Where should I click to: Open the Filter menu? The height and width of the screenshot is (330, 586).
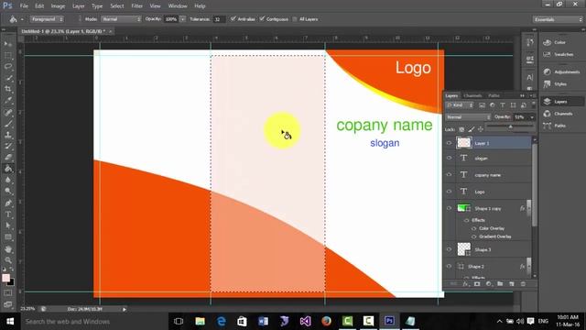(x=136, y=6)
